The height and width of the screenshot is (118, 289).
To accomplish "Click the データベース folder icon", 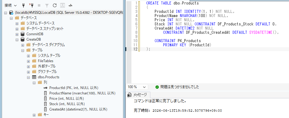I will coord(17,18).
